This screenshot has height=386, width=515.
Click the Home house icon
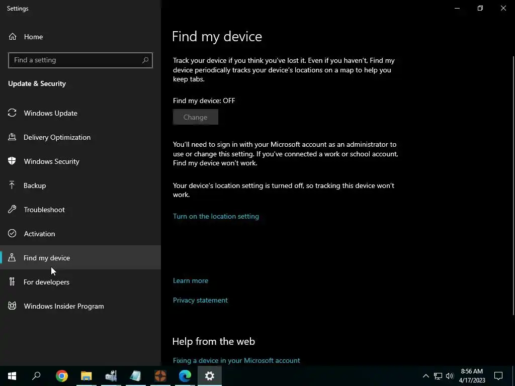tap(13, 36)
